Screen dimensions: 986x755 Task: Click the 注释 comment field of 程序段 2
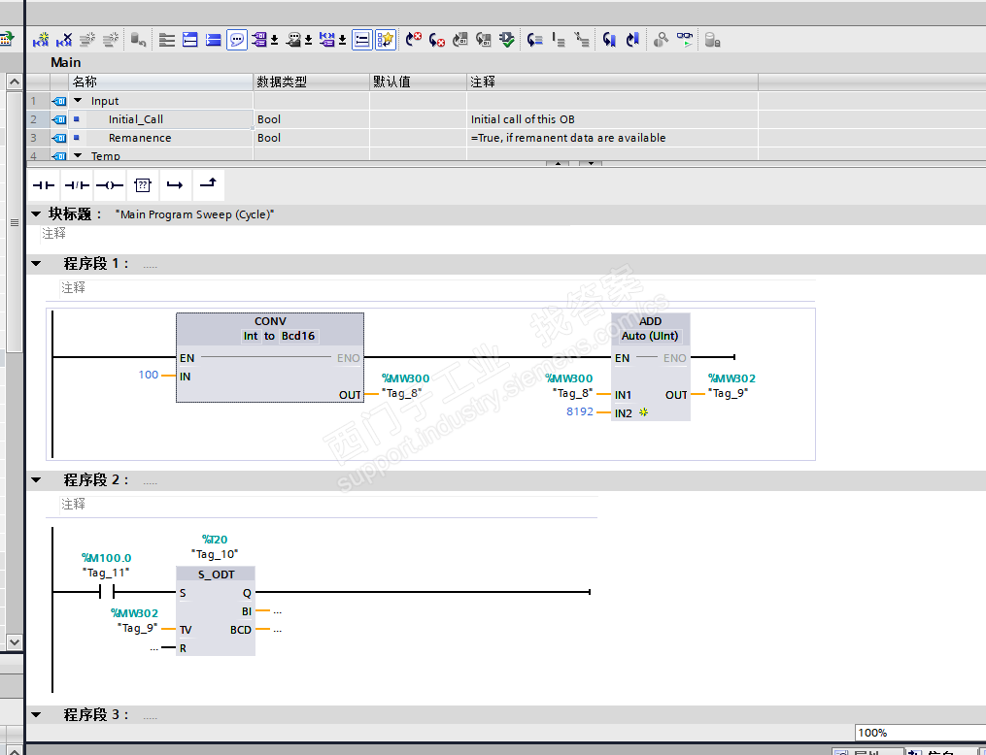click(328, 505)
